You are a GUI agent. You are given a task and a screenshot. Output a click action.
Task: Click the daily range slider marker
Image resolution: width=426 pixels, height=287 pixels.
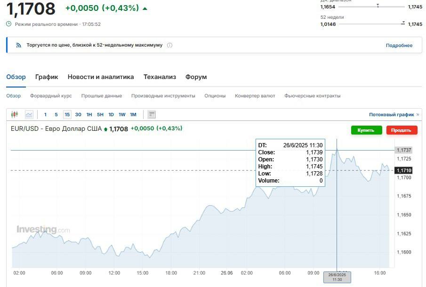378,6
